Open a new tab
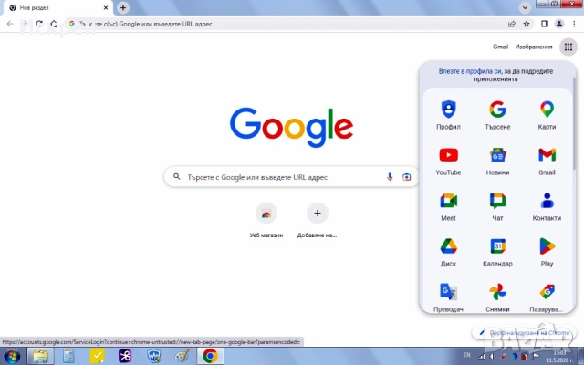The height and width of the screenshot is (365, 584). pyautogui.click(x=123, y=7)
